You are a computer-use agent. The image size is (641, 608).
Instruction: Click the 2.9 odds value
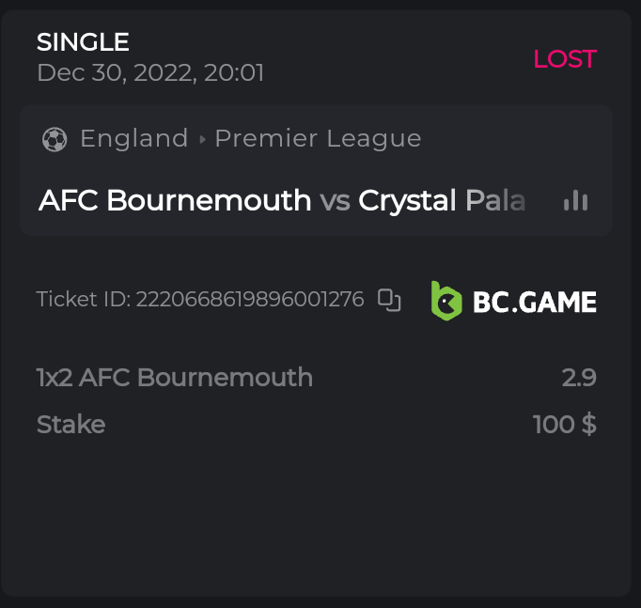[x=579, y=378]
